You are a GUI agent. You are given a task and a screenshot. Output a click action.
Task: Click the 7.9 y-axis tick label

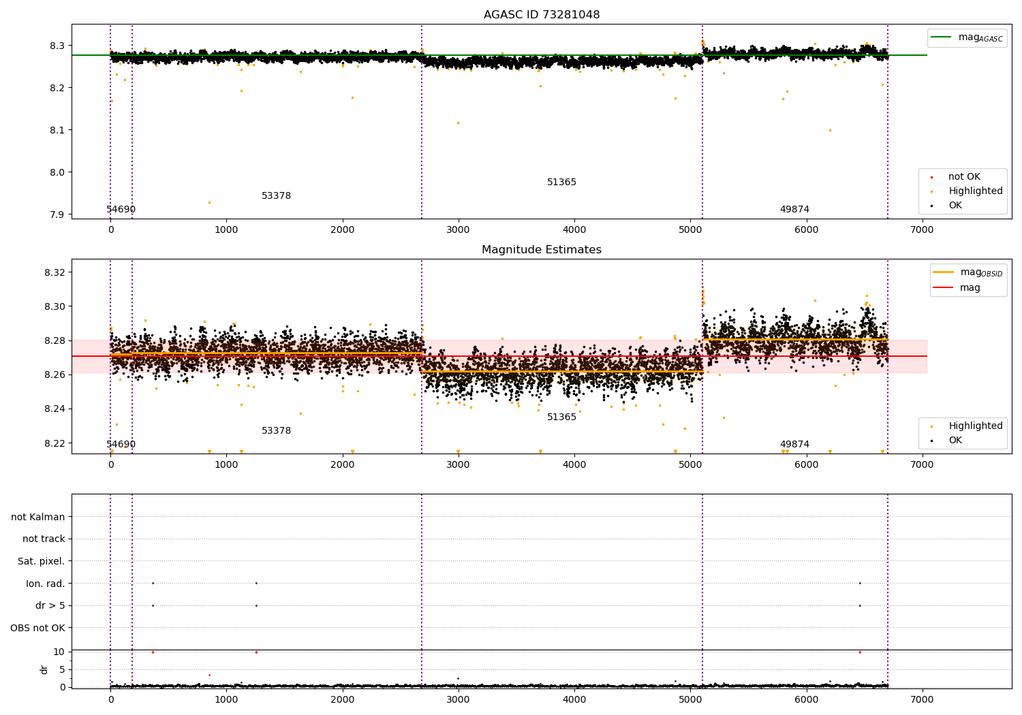tap(57, 214)
